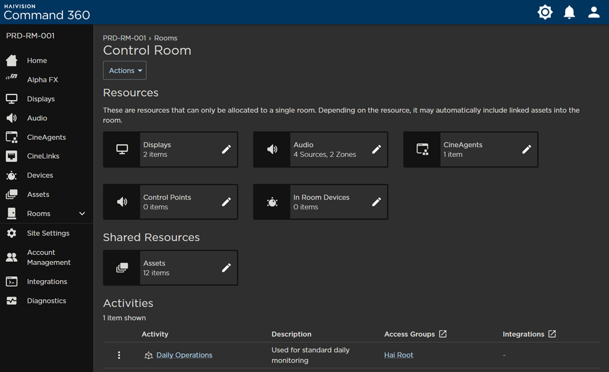Open the Displays 2 items card
Image resolution: width=609 pixels, height=372 pixels.
click(x=171, y=149)
